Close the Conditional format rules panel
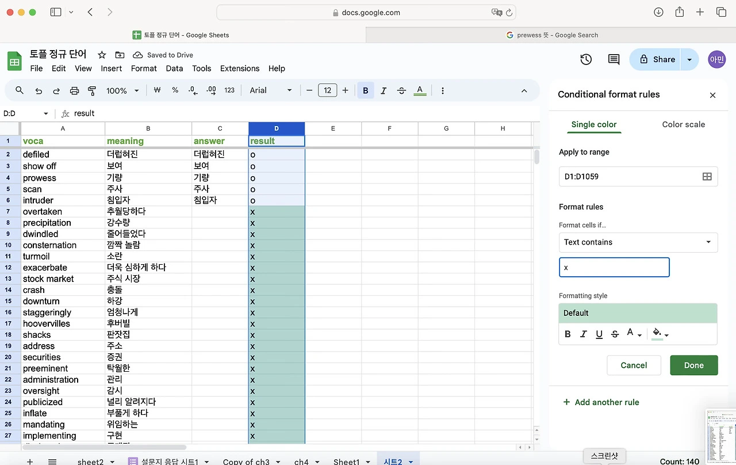The height and width of the screenshot is (465, 736). (712, 95)
